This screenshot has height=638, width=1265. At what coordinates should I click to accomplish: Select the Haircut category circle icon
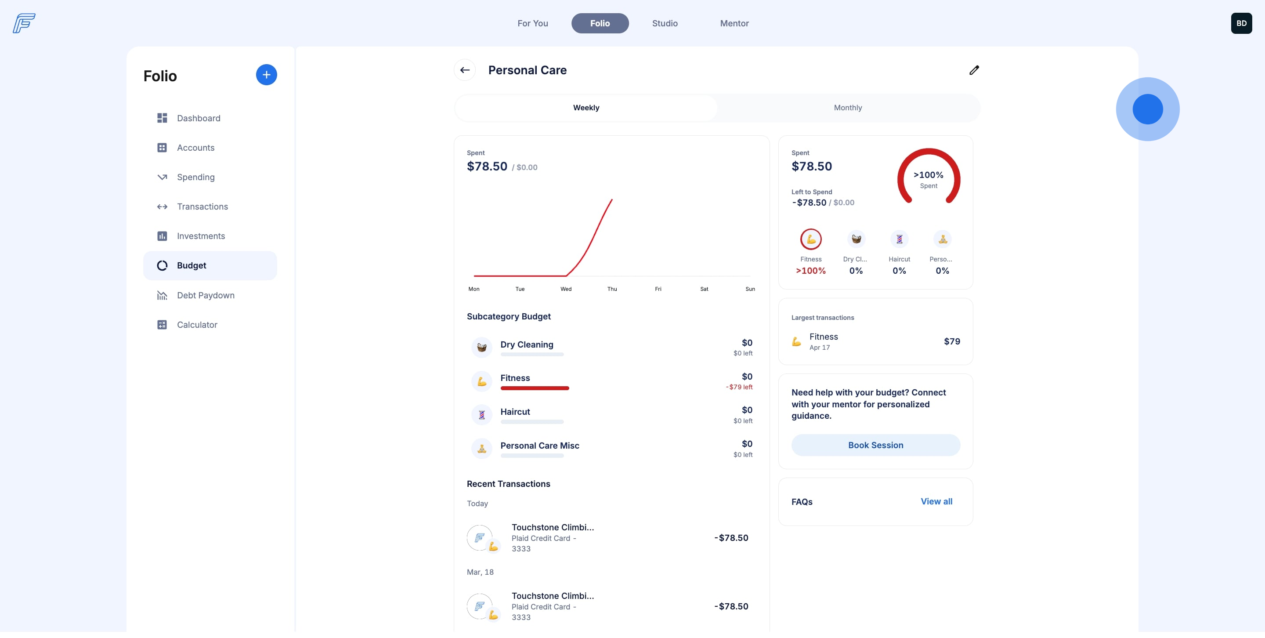899,239
